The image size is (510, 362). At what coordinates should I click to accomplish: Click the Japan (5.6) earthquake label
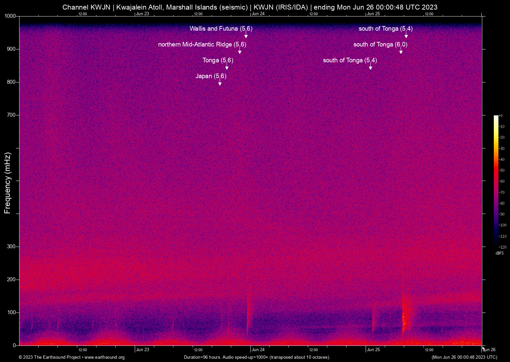211,76
